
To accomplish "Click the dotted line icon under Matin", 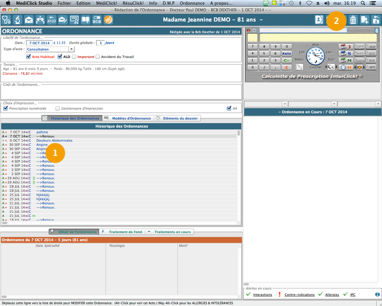I will click(299, 66).
